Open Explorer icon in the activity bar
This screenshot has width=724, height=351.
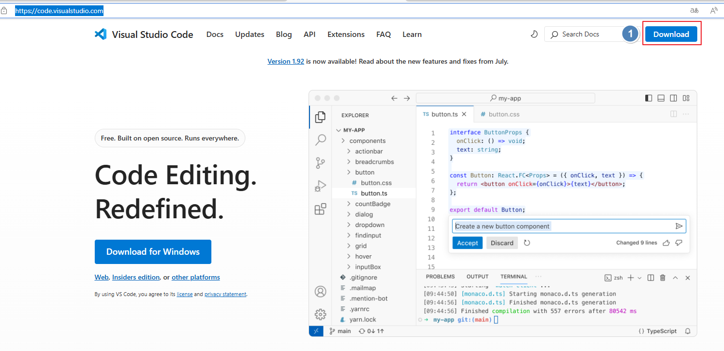tap(320, 117)
